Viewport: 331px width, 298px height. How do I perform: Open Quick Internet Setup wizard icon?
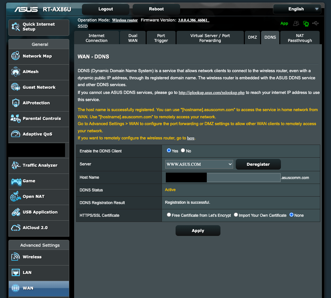(16, 27)
